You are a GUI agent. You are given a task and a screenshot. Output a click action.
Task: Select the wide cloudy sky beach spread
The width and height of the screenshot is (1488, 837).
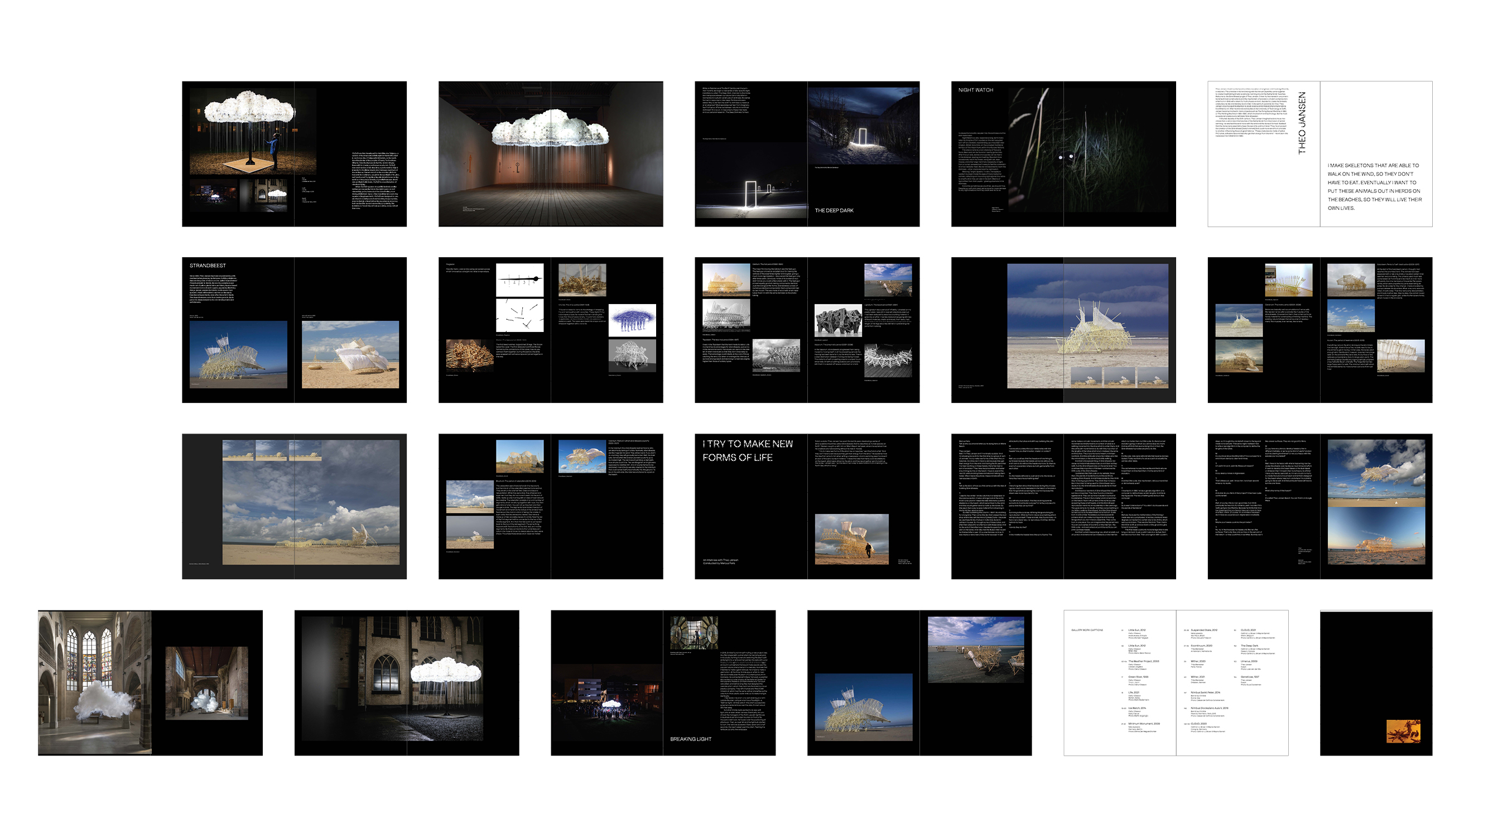pos(294,506)
